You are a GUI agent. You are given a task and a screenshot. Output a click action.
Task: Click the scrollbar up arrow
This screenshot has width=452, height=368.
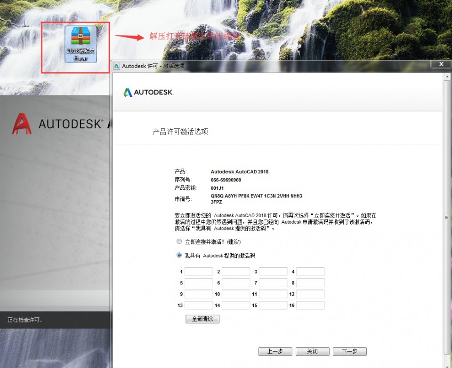(x=447, y=76)
